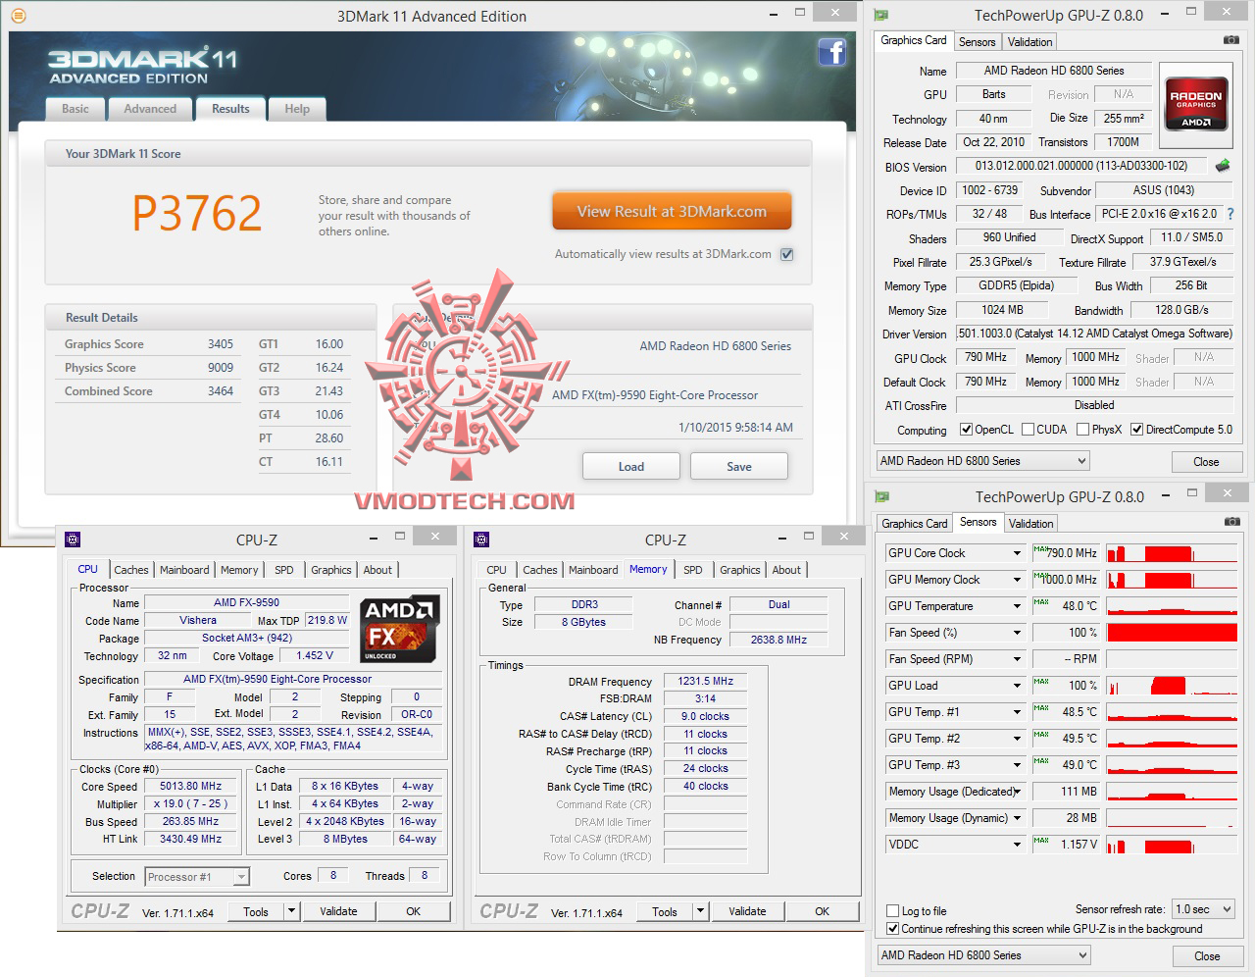Click the AMD FX Unlocked logo in CPU-Z

(x=399, y=629)
